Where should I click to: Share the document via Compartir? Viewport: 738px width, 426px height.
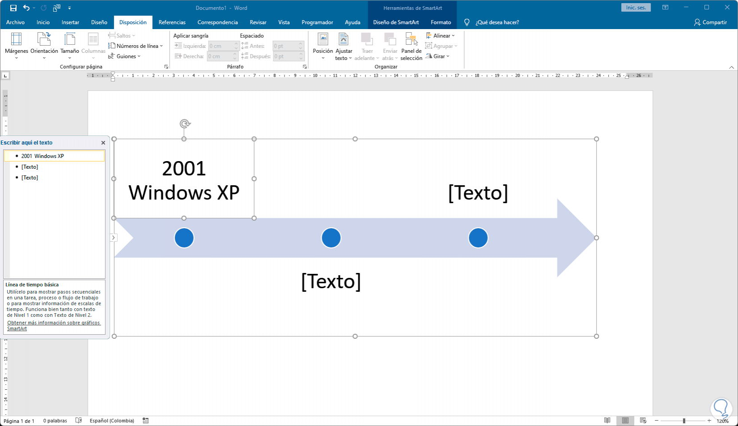tap(711, 22)
